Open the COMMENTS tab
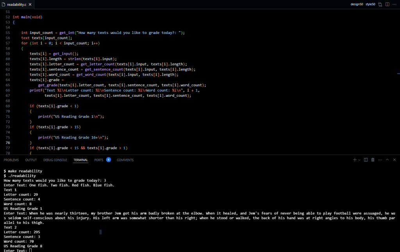The width and height of the screenshot is (400, 252). pyautogui.click(x=125, y=160)
